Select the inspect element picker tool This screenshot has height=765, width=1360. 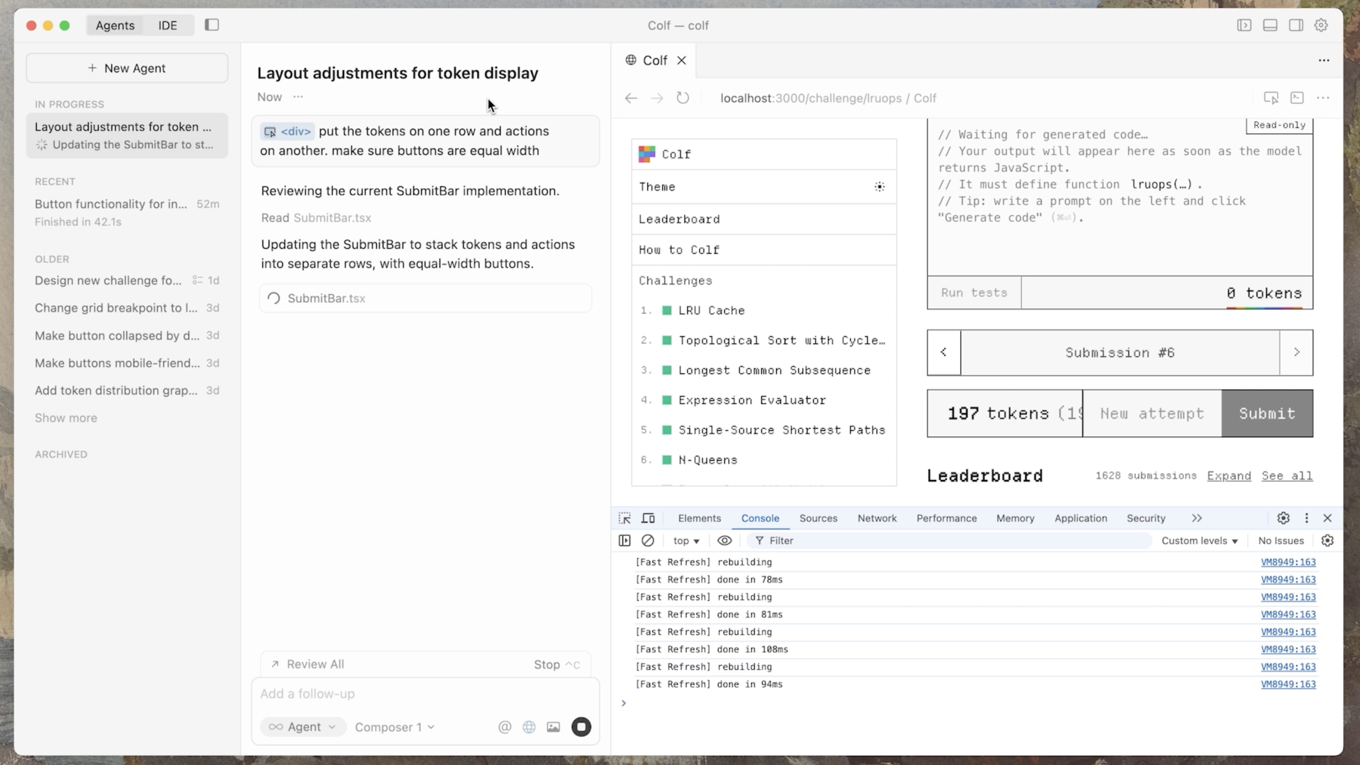(x=624, y=518)
